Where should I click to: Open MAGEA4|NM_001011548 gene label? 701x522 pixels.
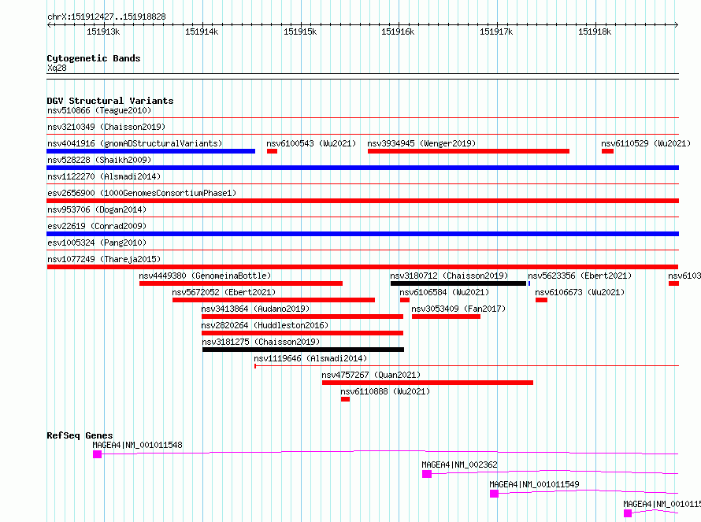click(x=137, y=445)
